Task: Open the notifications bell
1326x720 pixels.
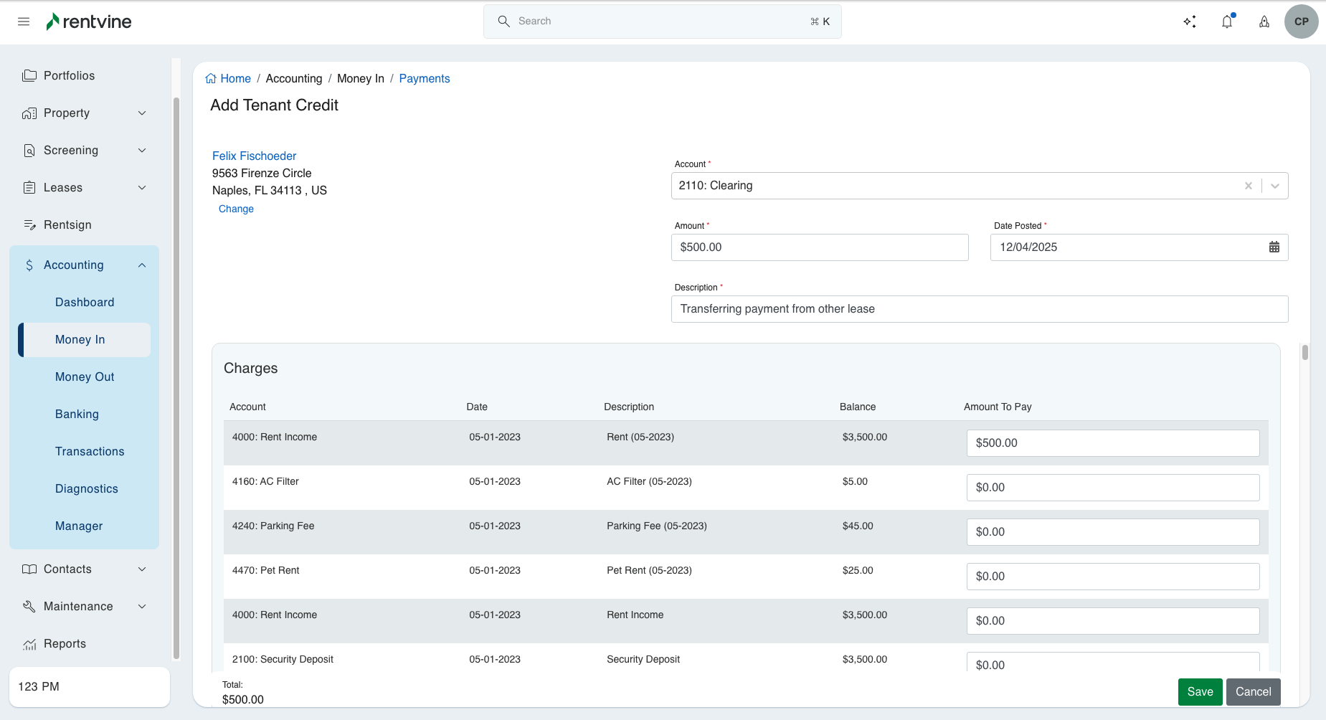Action: pos(1227,22)
